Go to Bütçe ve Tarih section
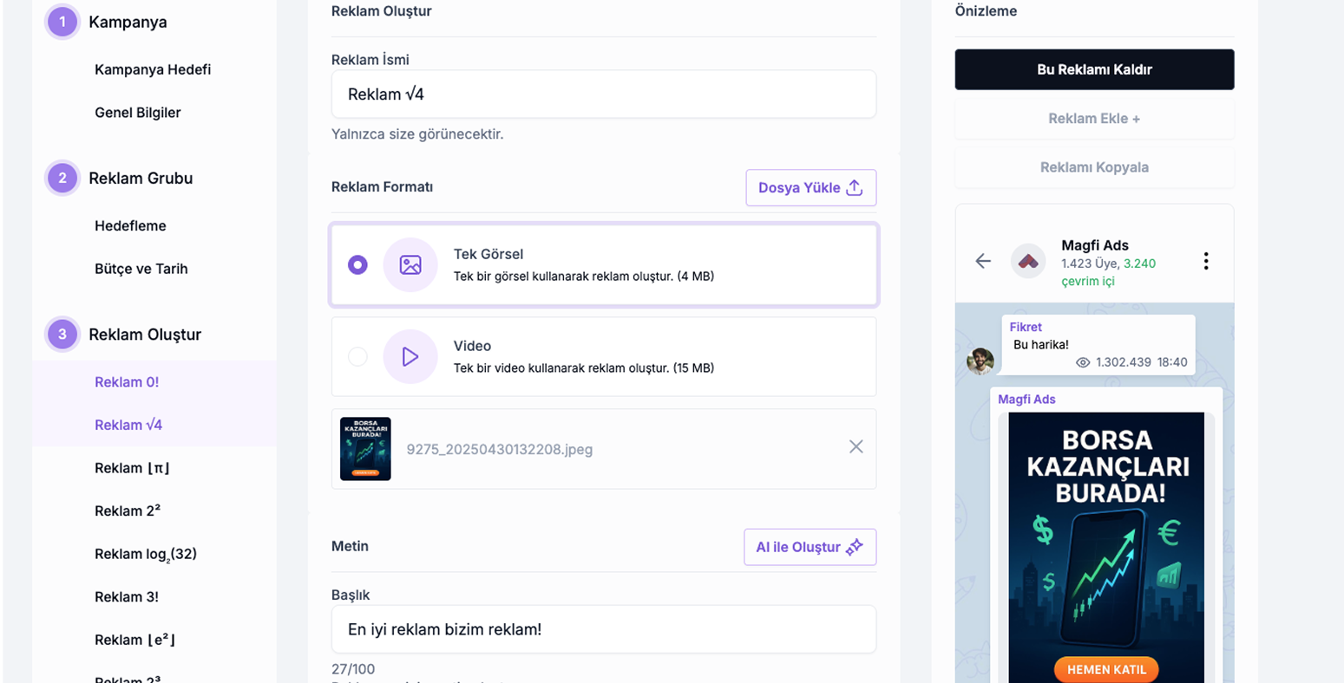The image size is (1344, 683). [141, 269]
